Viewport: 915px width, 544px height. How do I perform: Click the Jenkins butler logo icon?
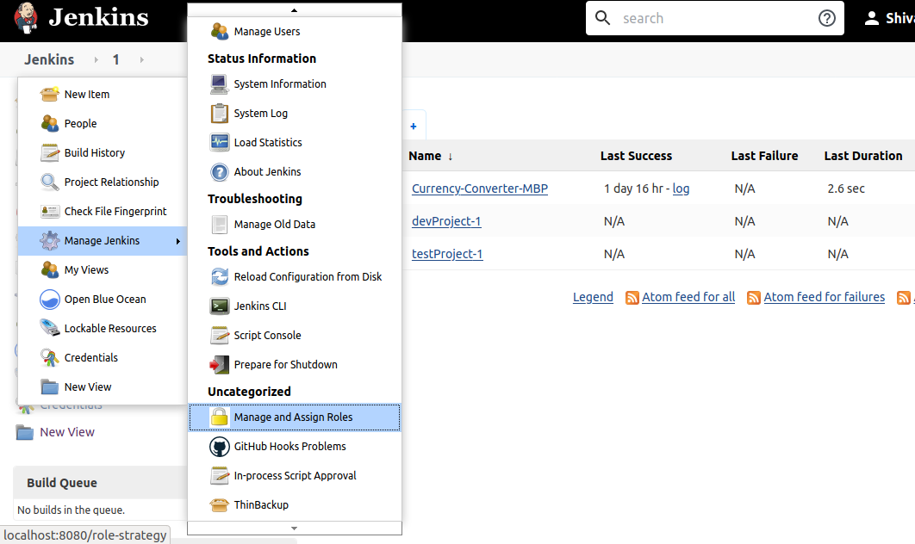[x=26, y=17]
